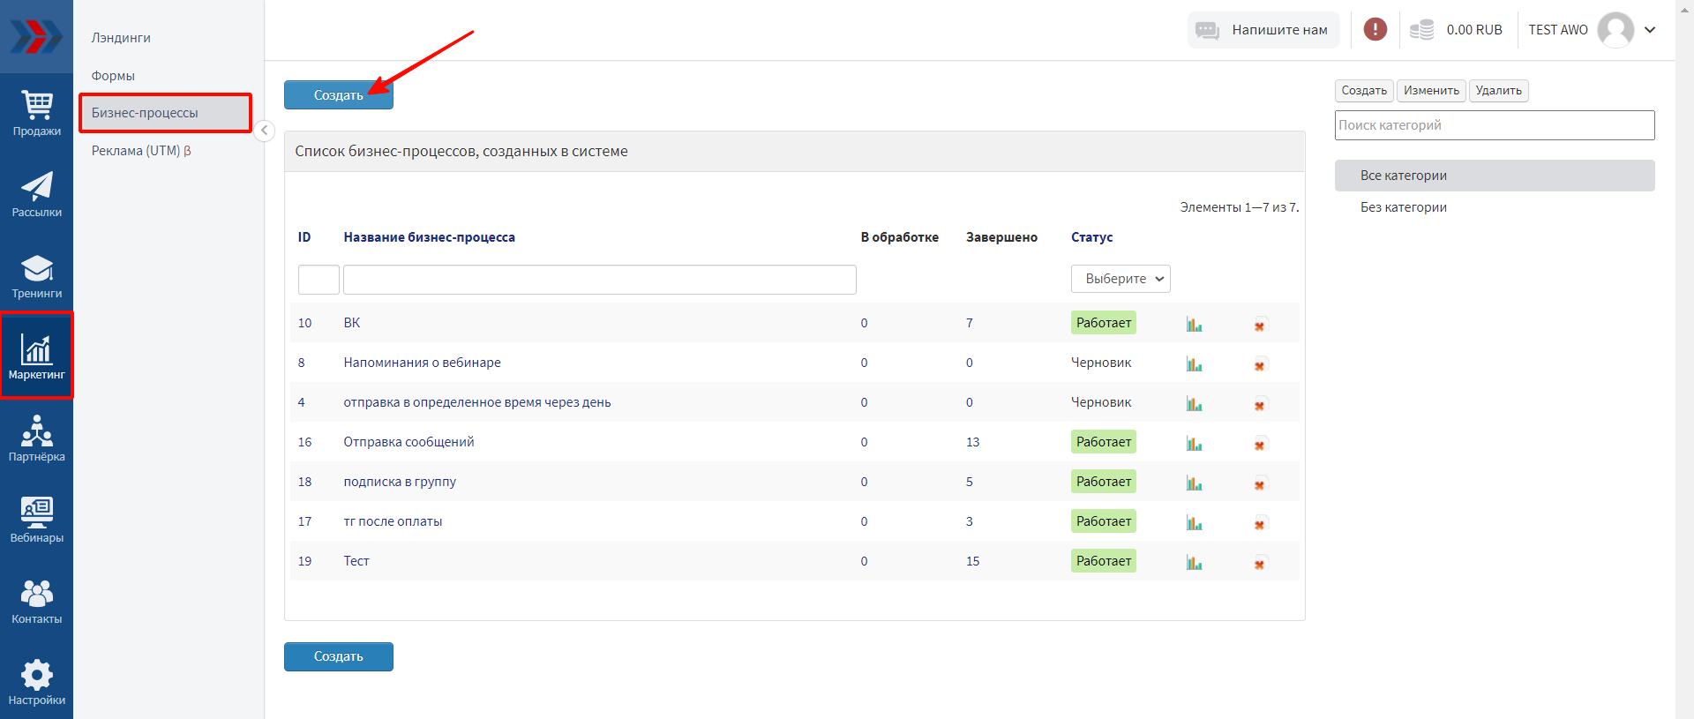Go to the Тренинги graduation cap section
The image size is (1694, 719).
click(36, 276)
